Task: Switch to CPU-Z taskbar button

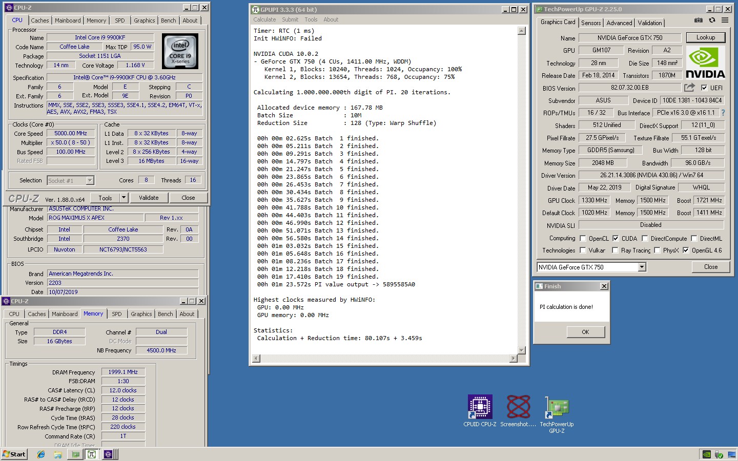Action: pyautogui.click(x=108, y=454)
